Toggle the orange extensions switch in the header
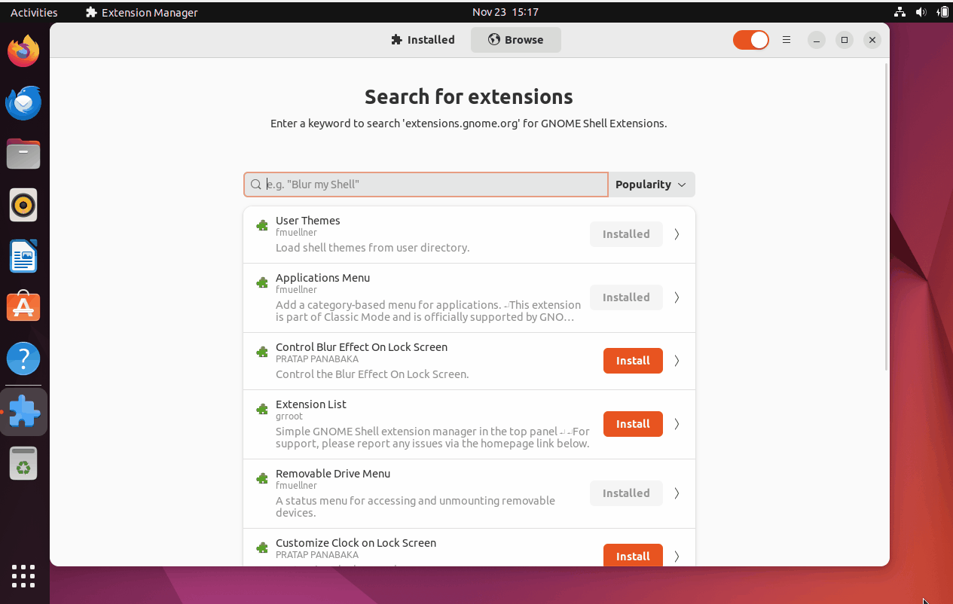This screenshot has height=604, width=953. pos(750,39)
